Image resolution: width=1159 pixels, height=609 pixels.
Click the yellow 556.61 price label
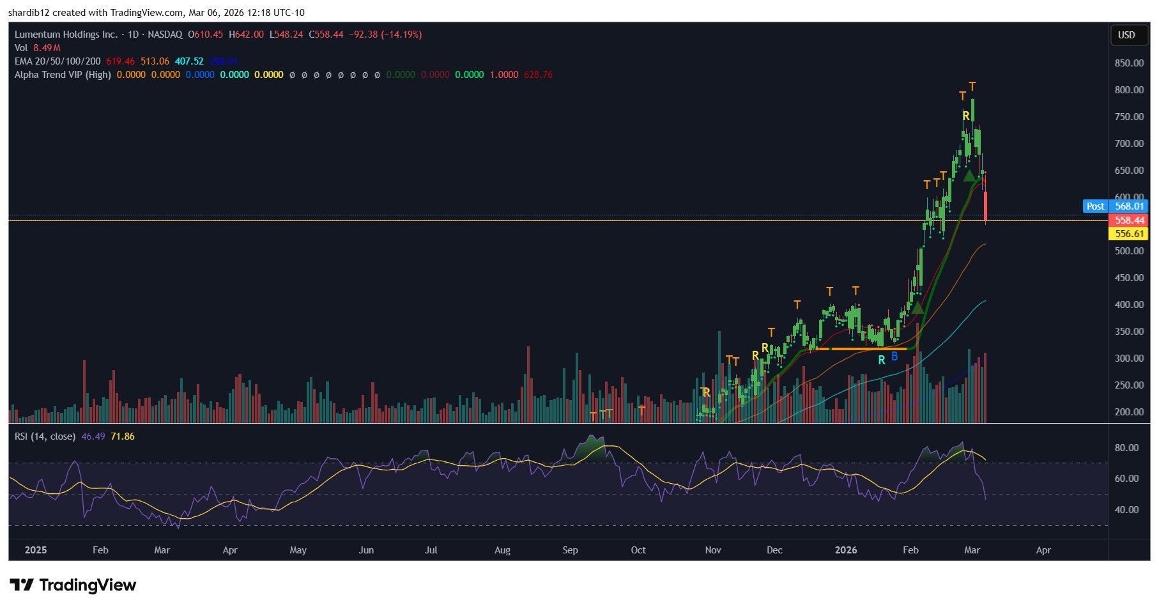(x=1129, y=234)
